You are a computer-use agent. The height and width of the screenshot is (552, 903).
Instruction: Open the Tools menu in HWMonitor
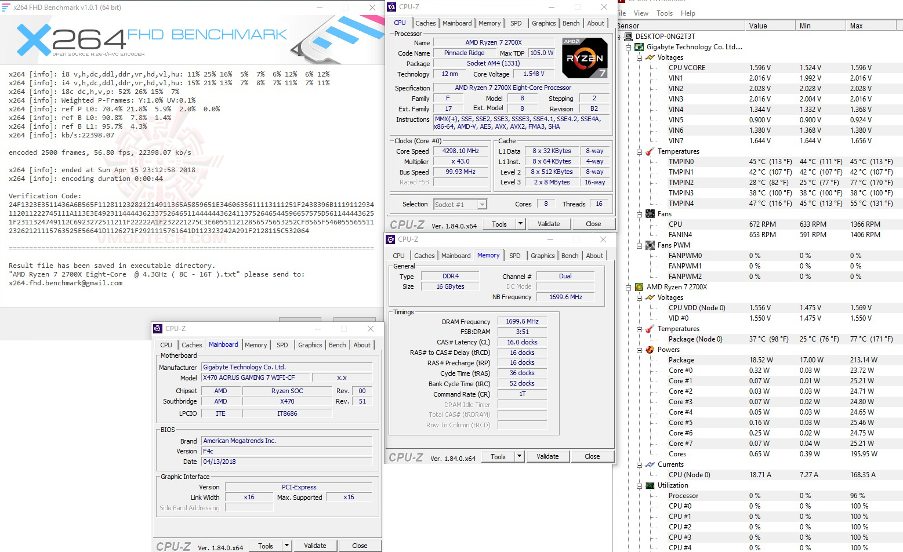pos(665,13)
